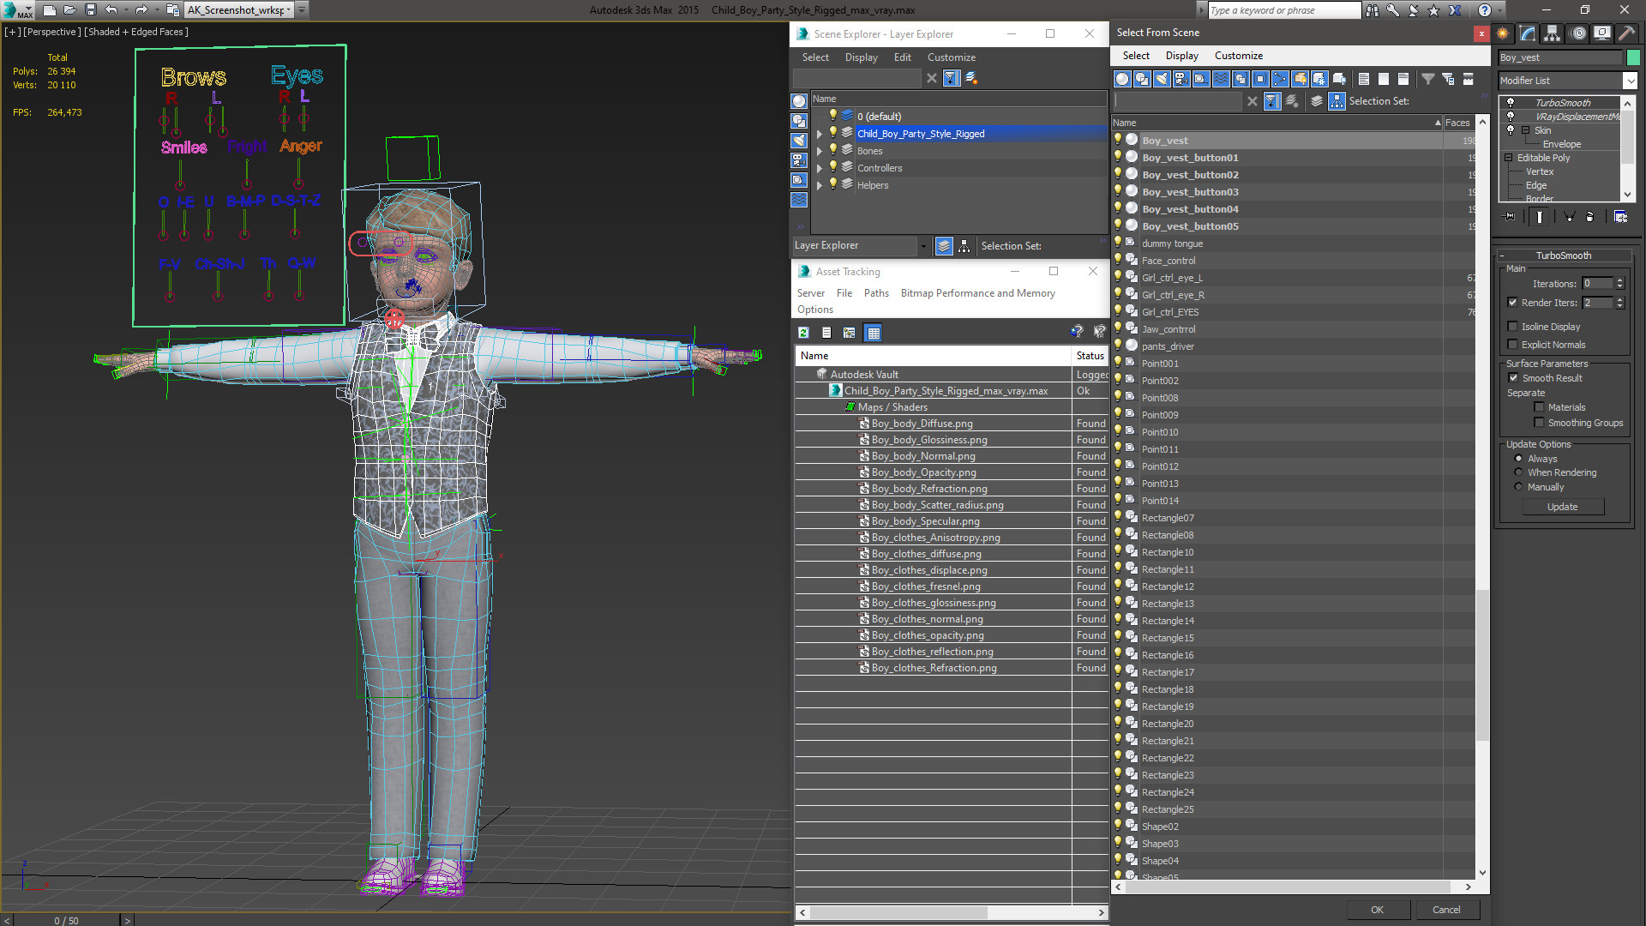The image size is (1646, 926).
Task: Click Pin Stack icon below modifier list
Action: point(1510,217)
